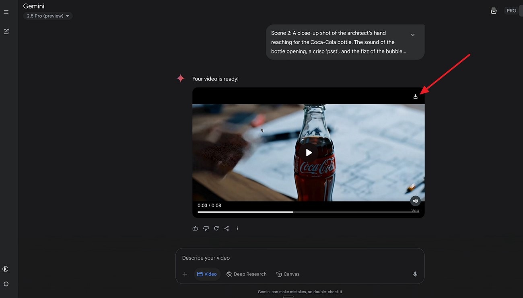
Task: Download the generated video
Action: [x=416, y=97]
